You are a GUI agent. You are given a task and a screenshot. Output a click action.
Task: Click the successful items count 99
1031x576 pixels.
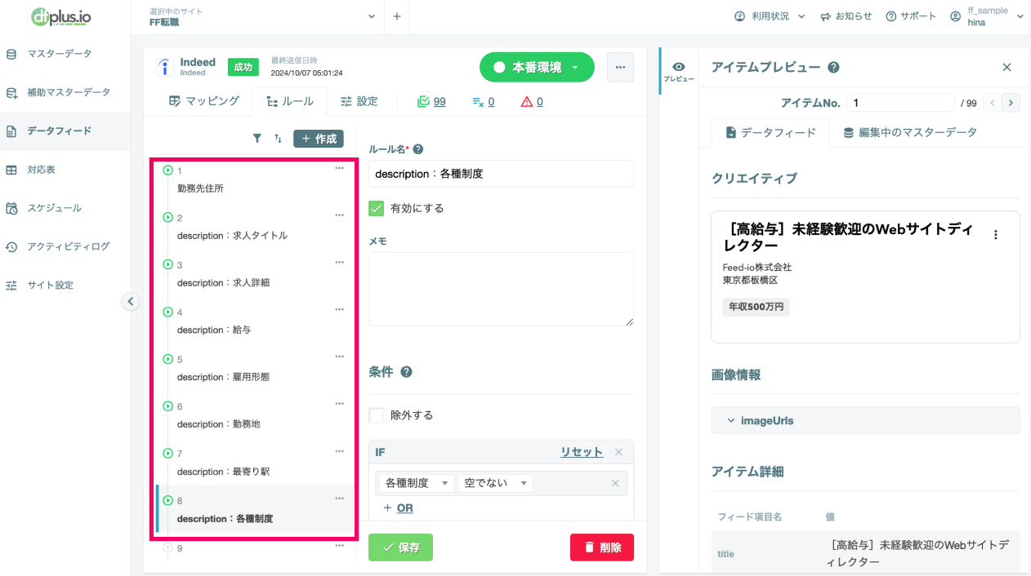coord(431,102)
